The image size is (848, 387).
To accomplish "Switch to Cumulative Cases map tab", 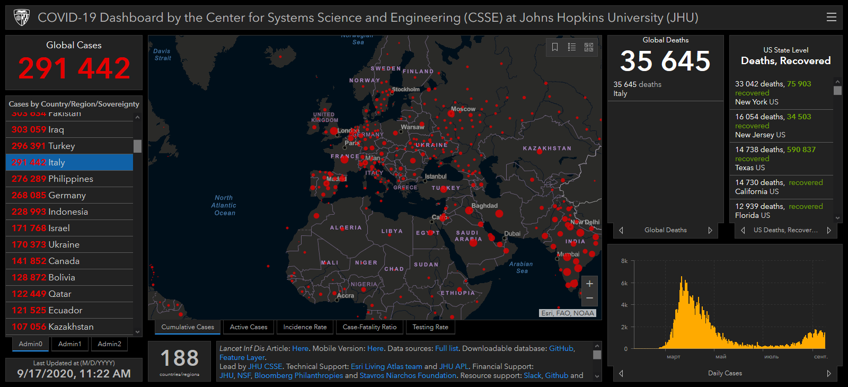I will coord(188,327).
